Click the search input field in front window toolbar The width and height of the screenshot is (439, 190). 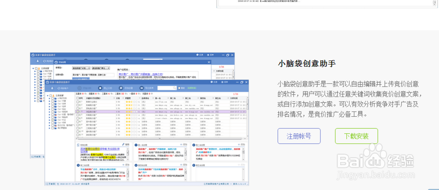(167, 88)
